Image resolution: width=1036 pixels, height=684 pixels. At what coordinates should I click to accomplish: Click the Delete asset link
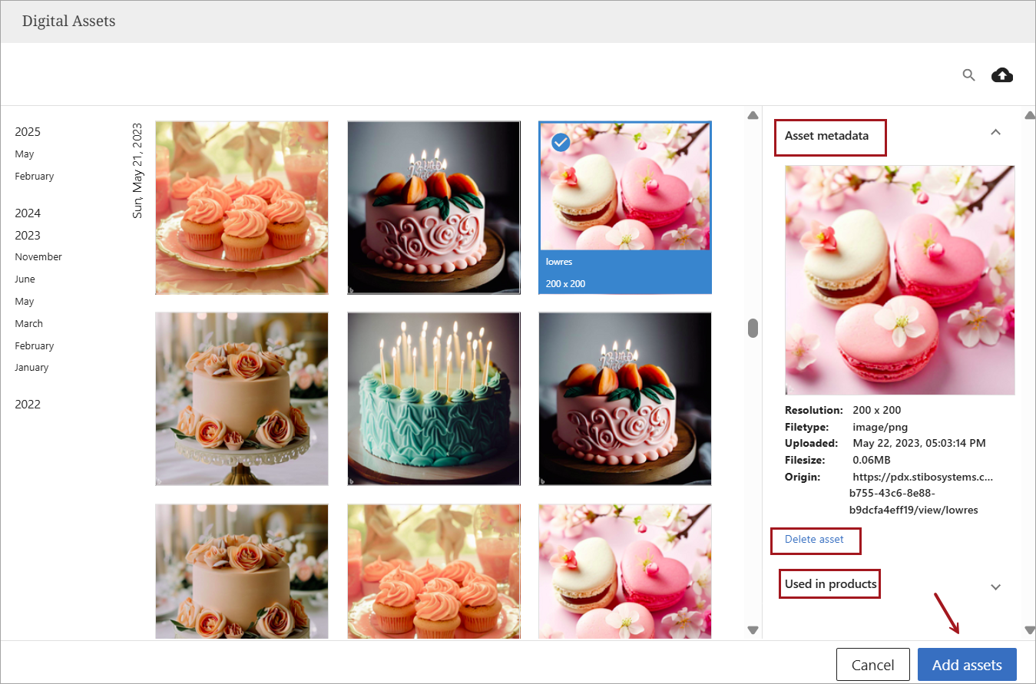click(814, 540)
